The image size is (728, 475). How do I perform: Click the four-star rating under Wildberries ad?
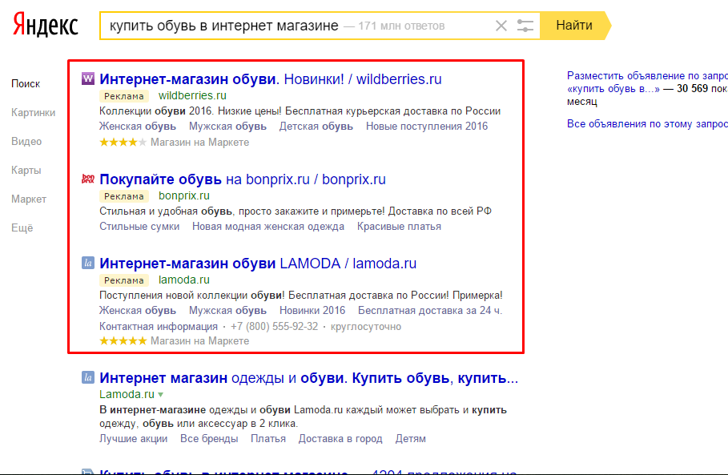[123, 142]
